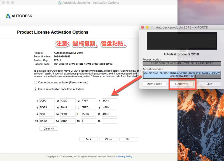
Task: Click activation code field 14 containing DTD1
Action: (x=68, y=121)
